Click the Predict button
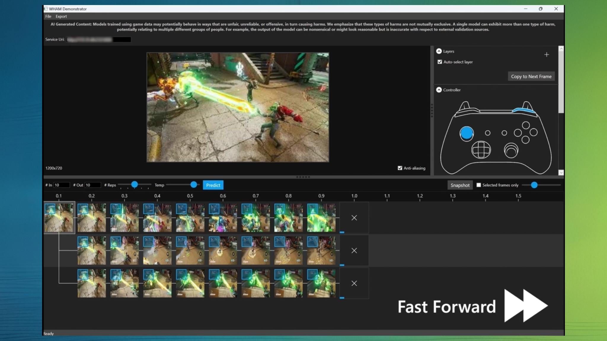This screenshot has height=341, width=607. pyautogui.click(x=213, y=185)
